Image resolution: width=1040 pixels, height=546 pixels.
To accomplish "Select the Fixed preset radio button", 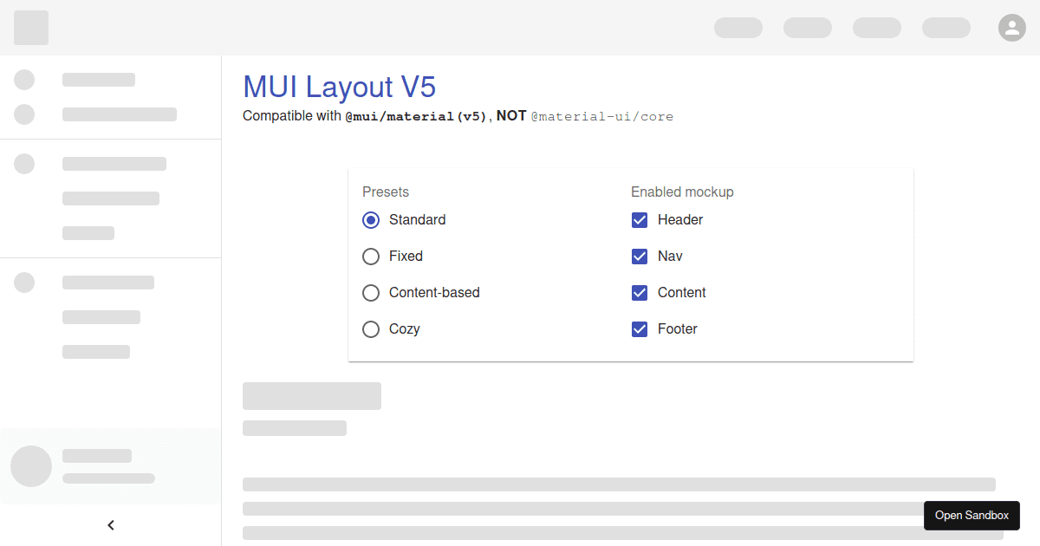I will click(371, 256).
